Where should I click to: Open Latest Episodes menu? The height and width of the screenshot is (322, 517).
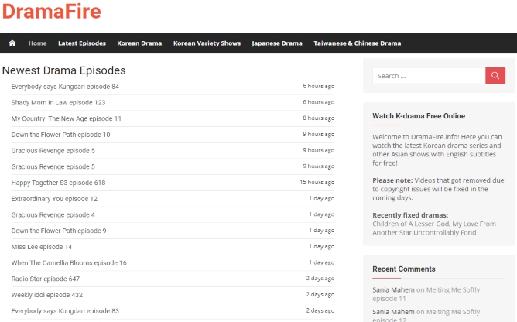tap(82, 43)
